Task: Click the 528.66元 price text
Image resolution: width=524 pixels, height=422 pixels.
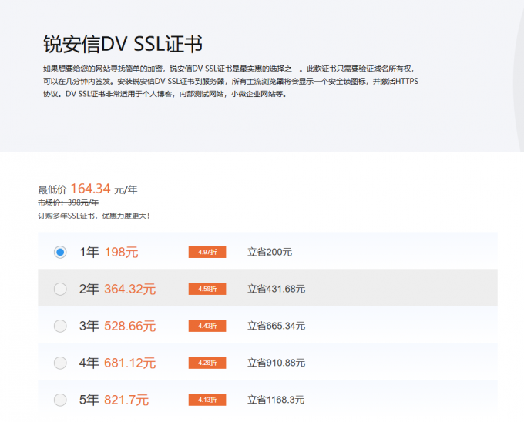Action: (x=130, y=326)
